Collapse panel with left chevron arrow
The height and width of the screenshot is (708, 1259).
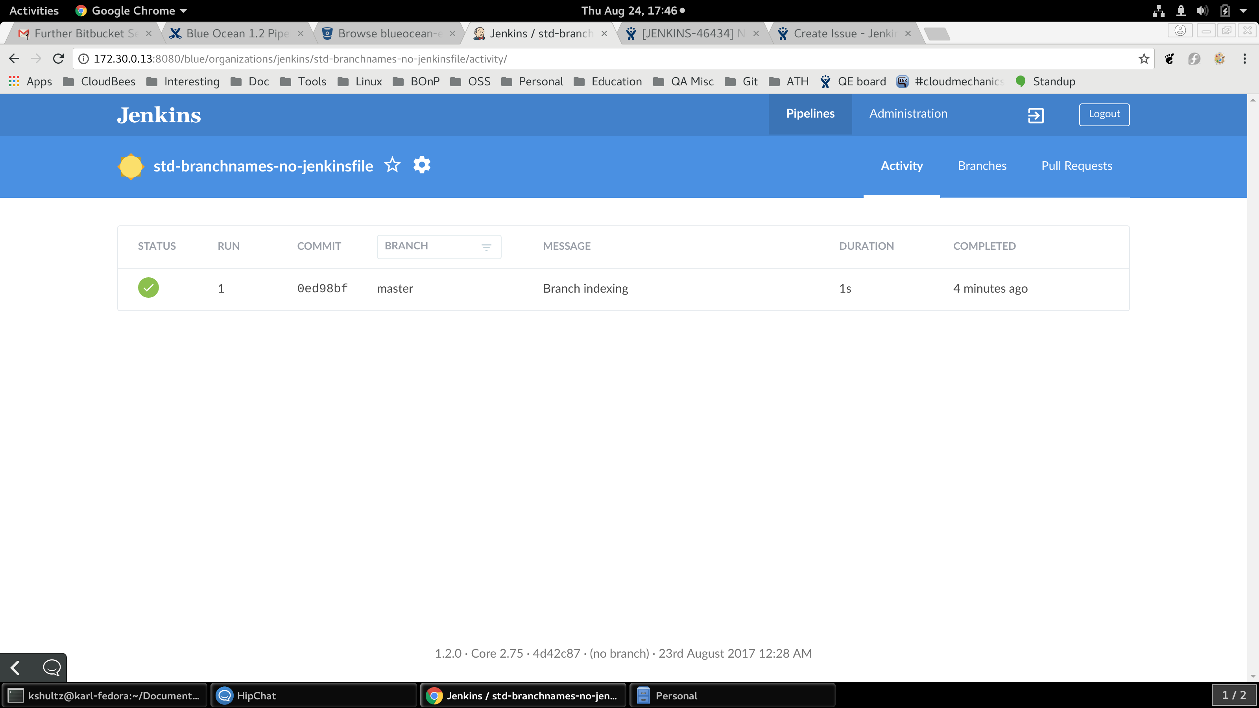[x=15, y=667]
